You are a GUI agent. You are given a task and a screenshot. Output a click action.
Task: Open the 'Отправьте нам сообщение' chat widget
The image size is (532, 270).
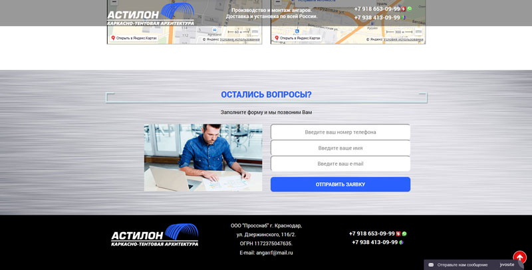[462, 265]
